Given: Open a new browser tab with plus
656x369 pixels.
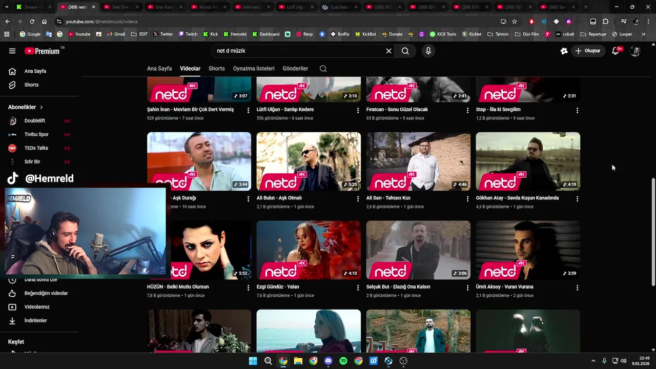Looking at the screenshot, I should coord(586,7).
